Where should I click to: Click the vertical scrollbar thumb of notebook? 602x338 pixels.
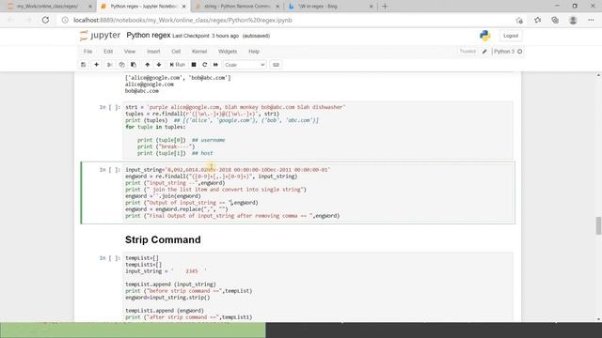pyautogui.click(x=598, y=225)
